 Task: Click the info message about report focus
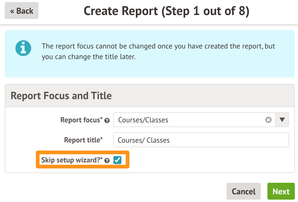[x=158, y=46]
